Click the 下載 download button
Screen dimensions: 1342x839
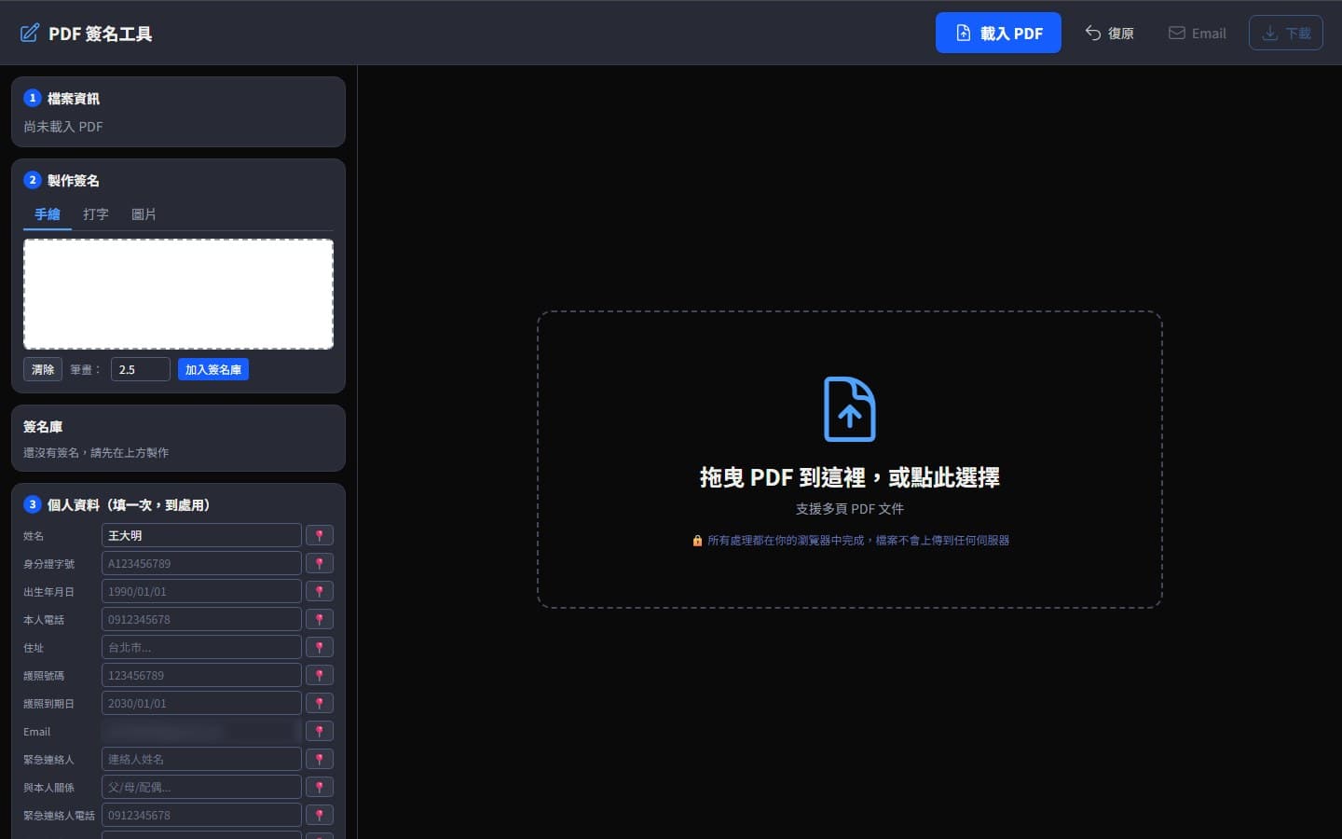point(1286,33)
